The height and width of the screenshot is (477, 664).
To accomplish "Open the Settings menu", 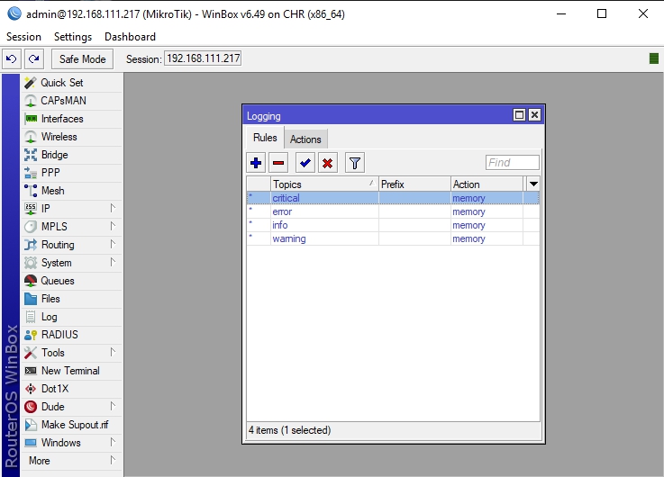I will coord(73,37).
